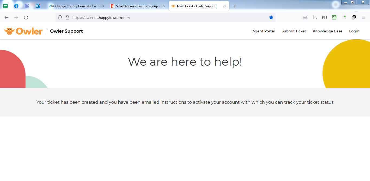View site security padlock information

tap(67, 18)
